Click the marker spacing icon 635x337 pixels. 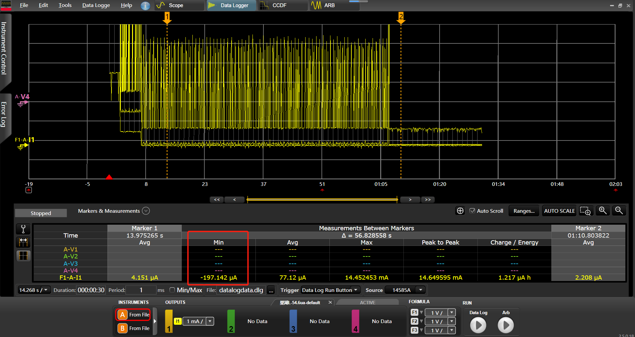pos(23,242)
